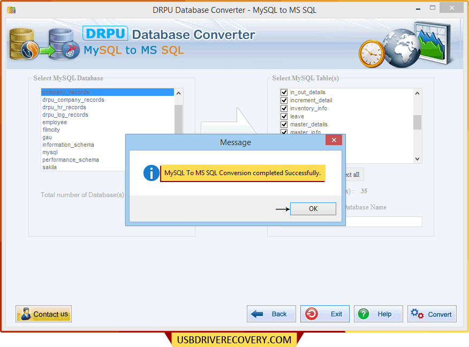Click table list scroll-down arrow
The image size is (469, 347).
coord(417,159)
